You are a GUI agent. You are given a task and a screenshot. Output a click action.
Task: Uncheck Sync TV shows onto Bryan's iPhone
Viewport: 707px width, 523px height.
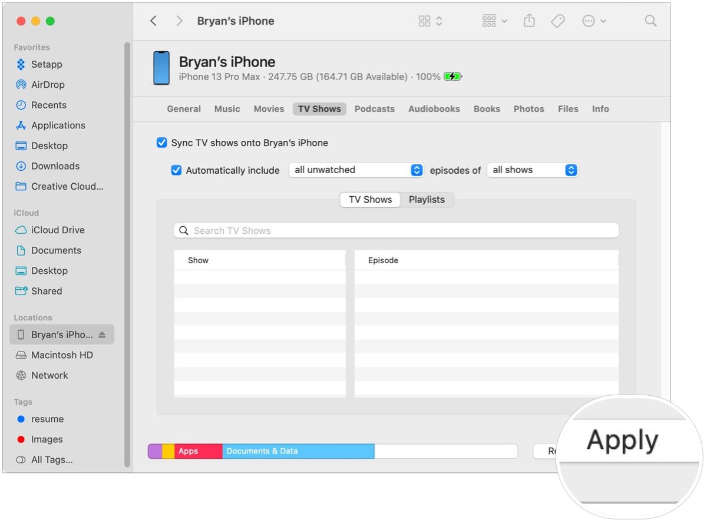(x=161, y=143)
